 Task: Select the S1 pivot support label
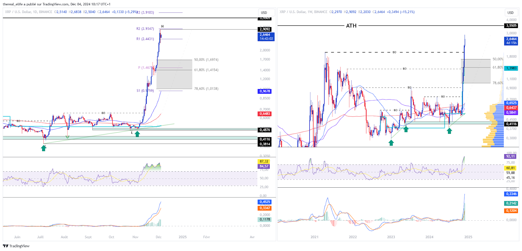pyautogui.click(x=145, y=90)
